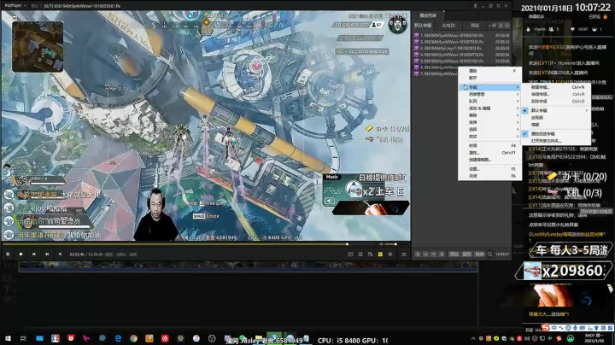
Task: Click the 删除 button below the playlist
Action: coord(466,254)
